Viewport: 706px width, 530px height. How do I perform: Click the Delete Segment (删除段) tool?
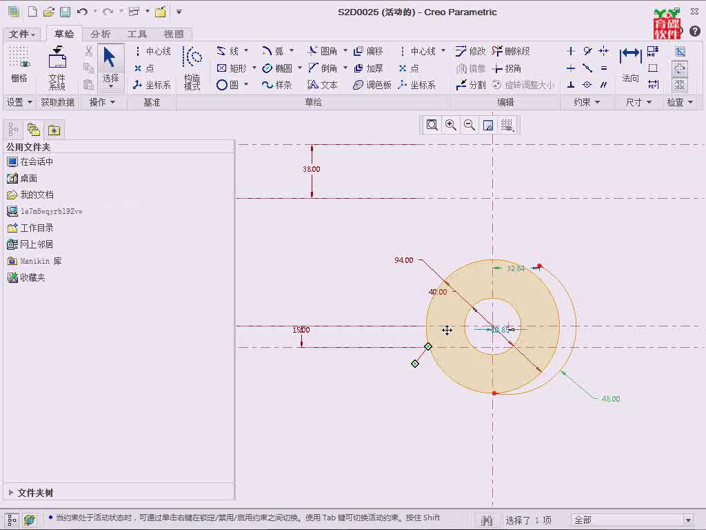511,51
